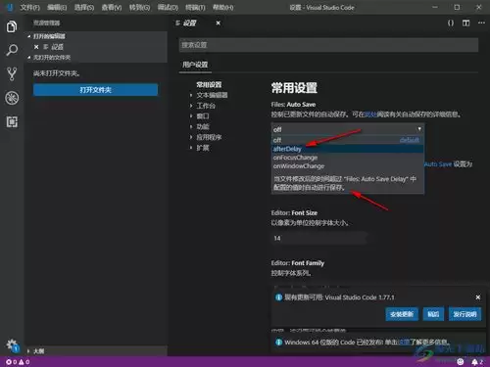
Task: Click the later button in update notification
Action: click(x=433, y=314)
